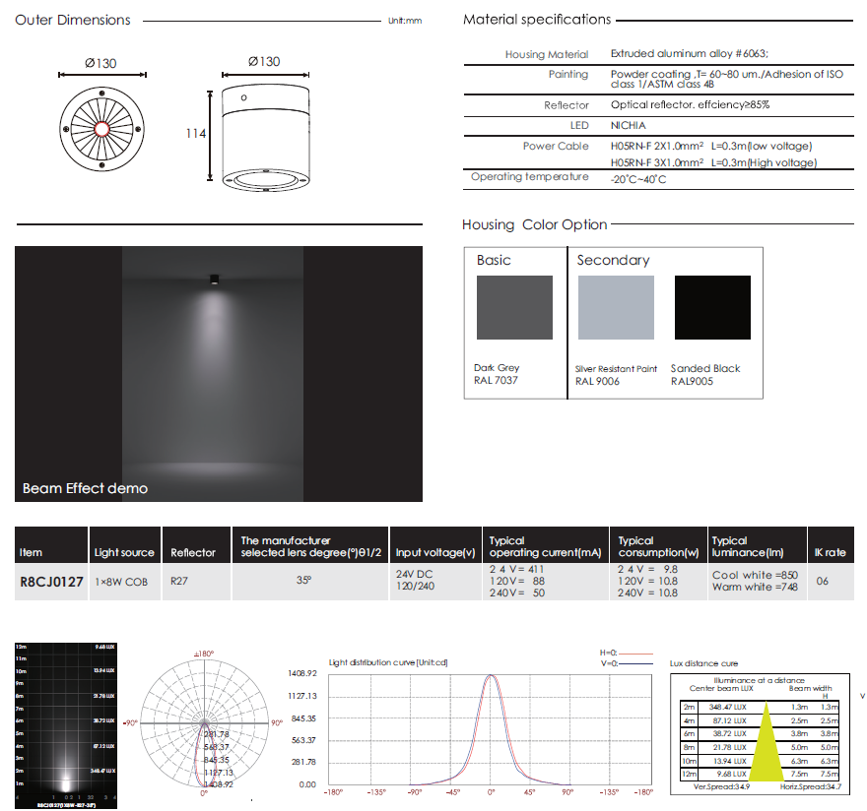The image size is (867, 811).
Task: Open the Beam Effect demo image
Action: 219,374
